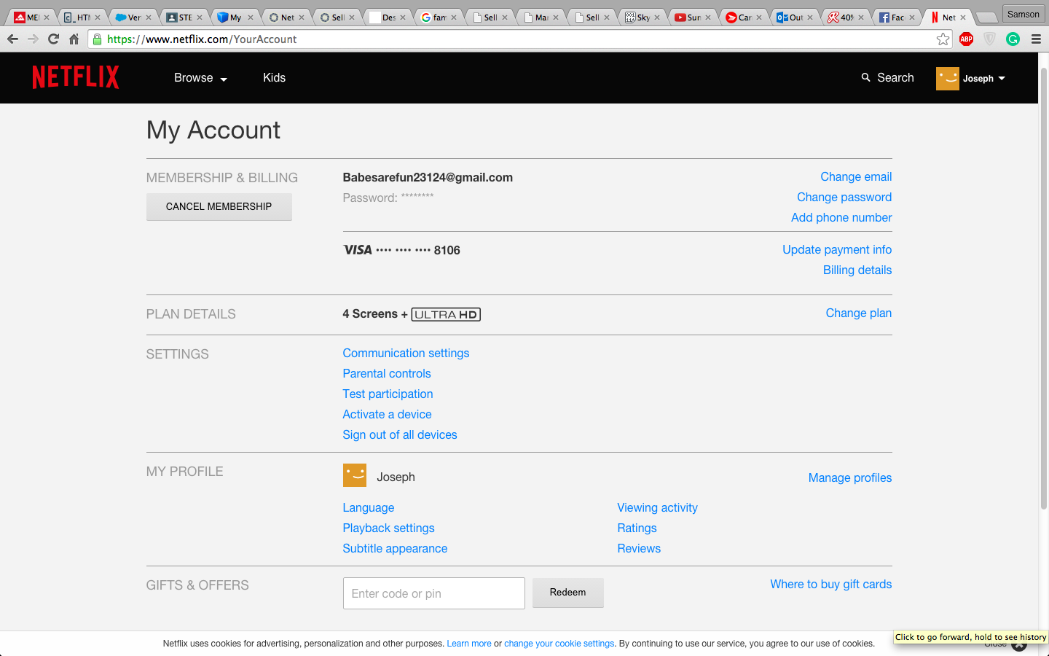Click Joseph's smiley avatar in My Profile section
The image size is (1049, 656).
355,475
